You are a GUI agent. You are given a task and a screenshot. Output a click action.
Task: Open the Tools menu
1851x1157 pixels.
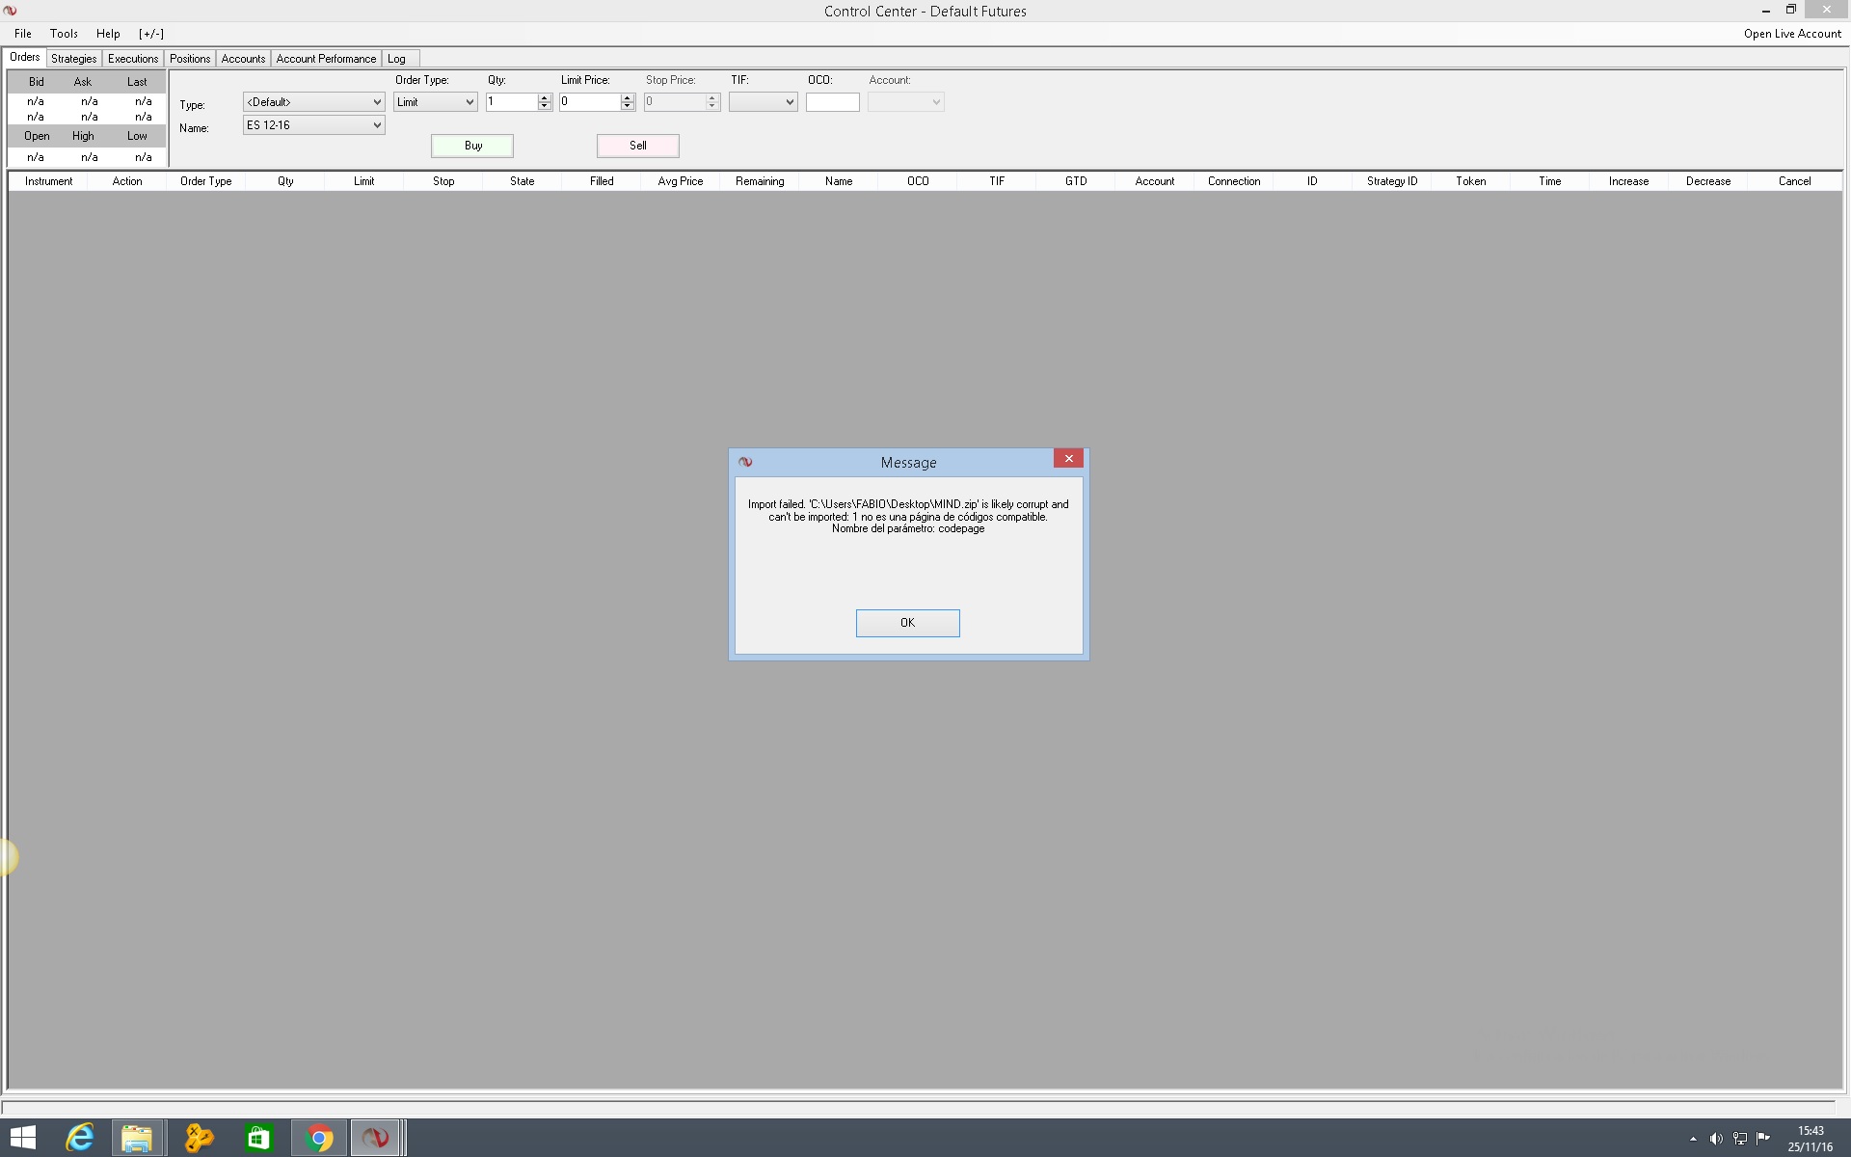click(x=64, y=34)
